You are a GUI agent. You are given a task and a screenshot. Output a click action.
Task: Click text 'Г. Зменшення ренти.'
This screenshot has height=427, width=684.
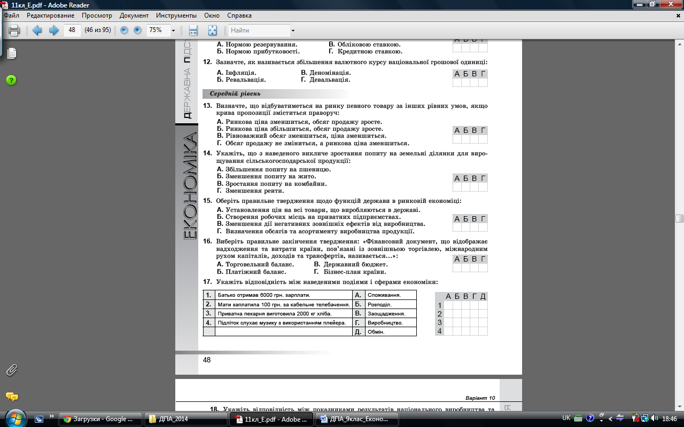click(251, 191)
